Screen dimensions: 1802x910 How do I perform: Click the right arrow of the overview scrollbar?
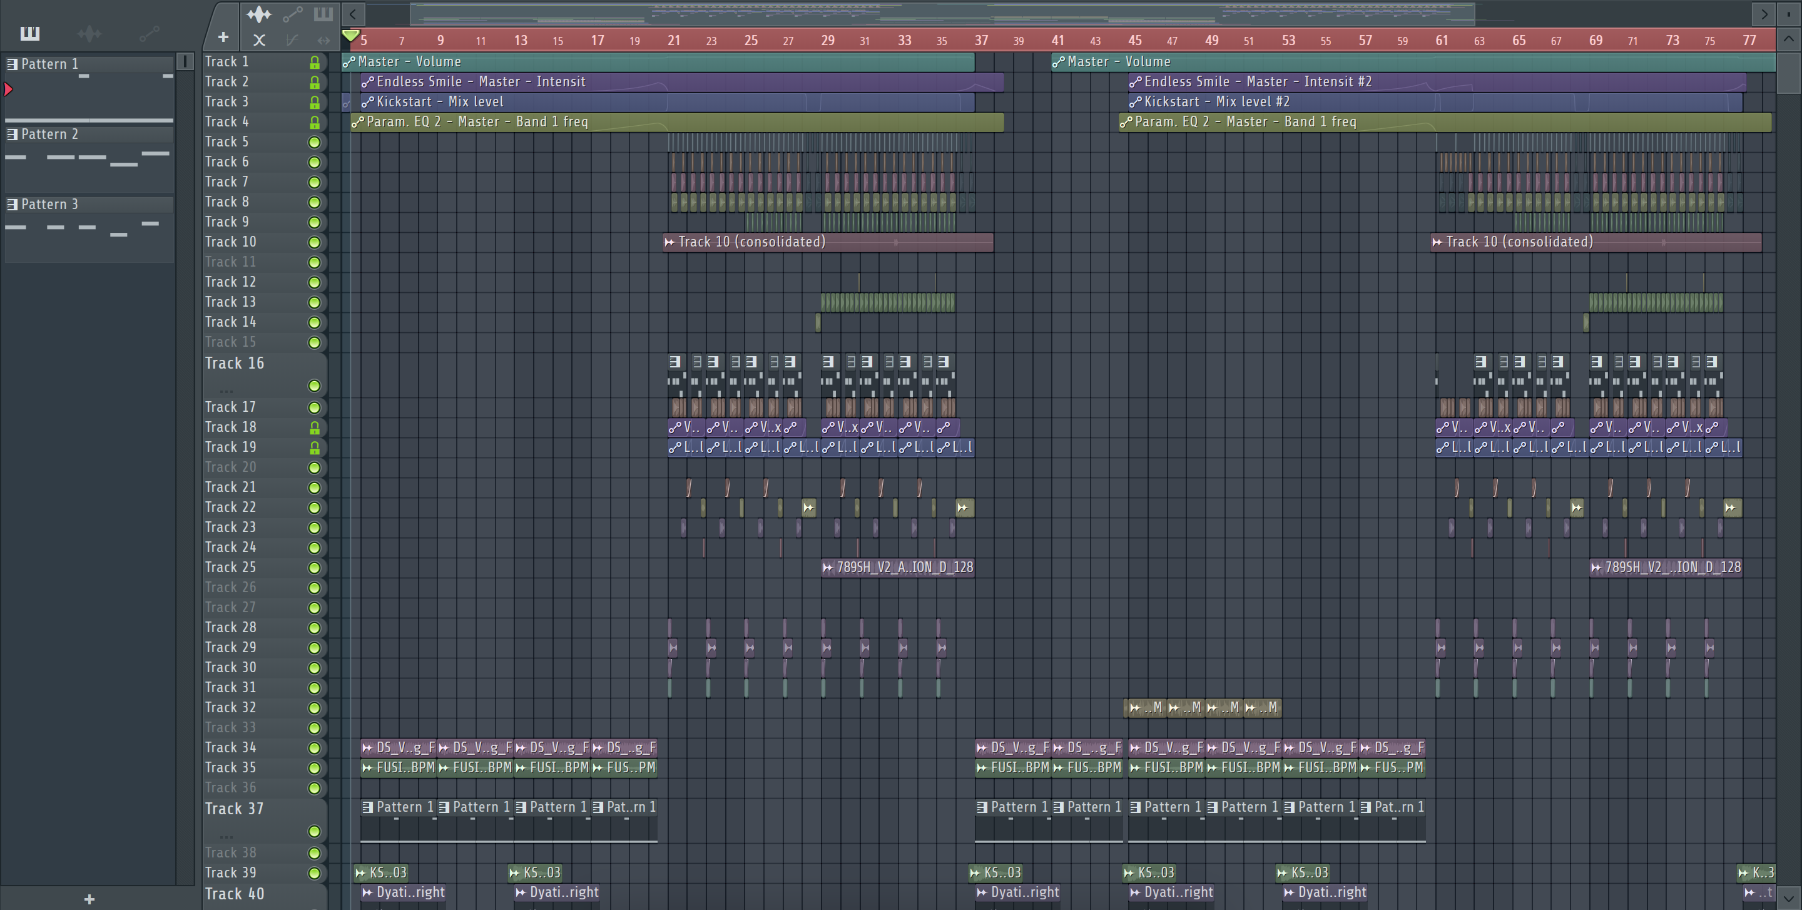click(x=1764, y=13)
